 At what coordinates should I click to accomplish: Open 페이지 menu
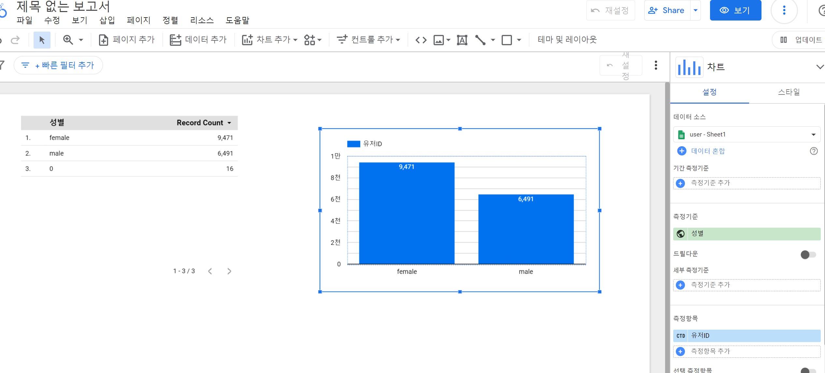coord(139,20)
